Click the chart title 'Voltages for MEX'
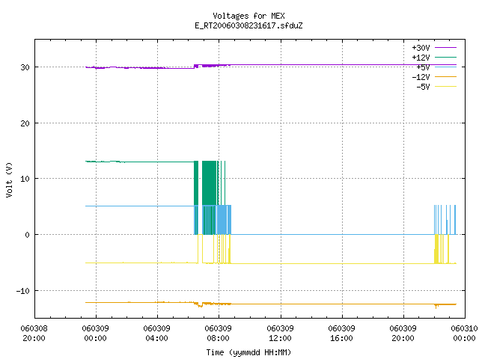 click(x=248, y=16)
